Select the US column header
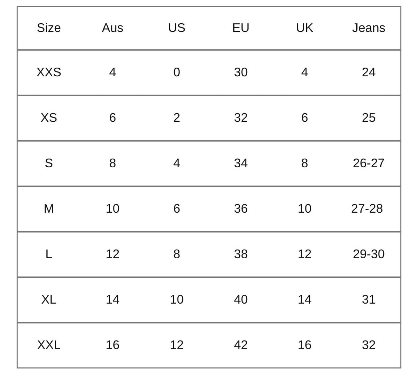The image size is (418, 373). (x=177, y=28)
